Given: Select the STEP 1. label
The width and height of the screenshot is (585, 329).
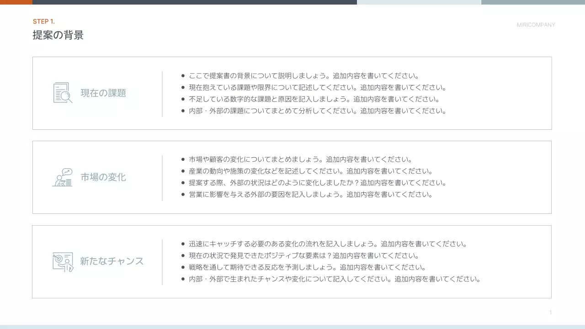Looking at the screenshot, I should (x=44, y=21).
